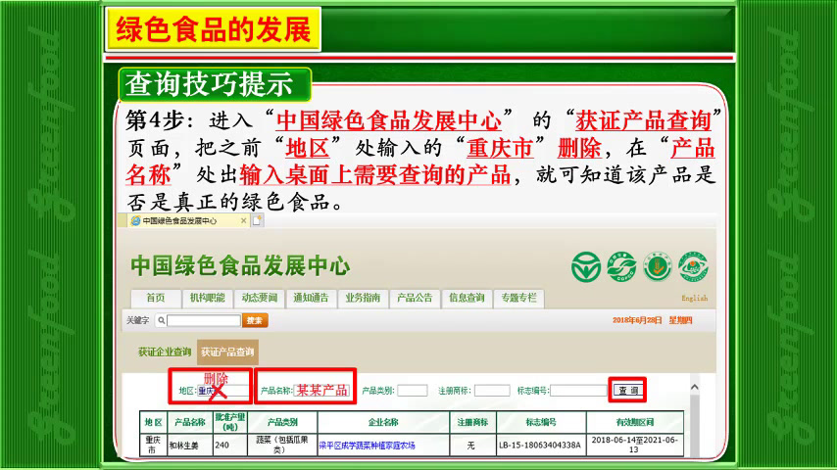The height and width of the screenshot is (470, 837).
Task: Click the 中国绿色食品发展中心 browser tab title
Action: 179,221
